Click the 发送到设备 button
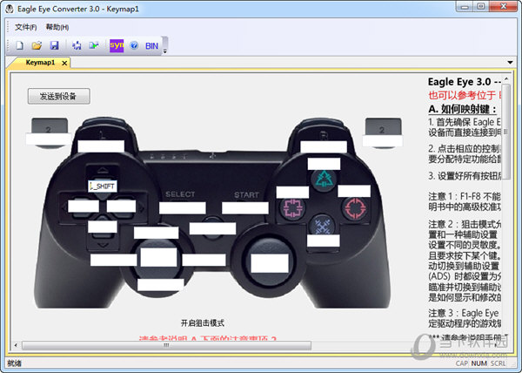 [x=58, y=97]
